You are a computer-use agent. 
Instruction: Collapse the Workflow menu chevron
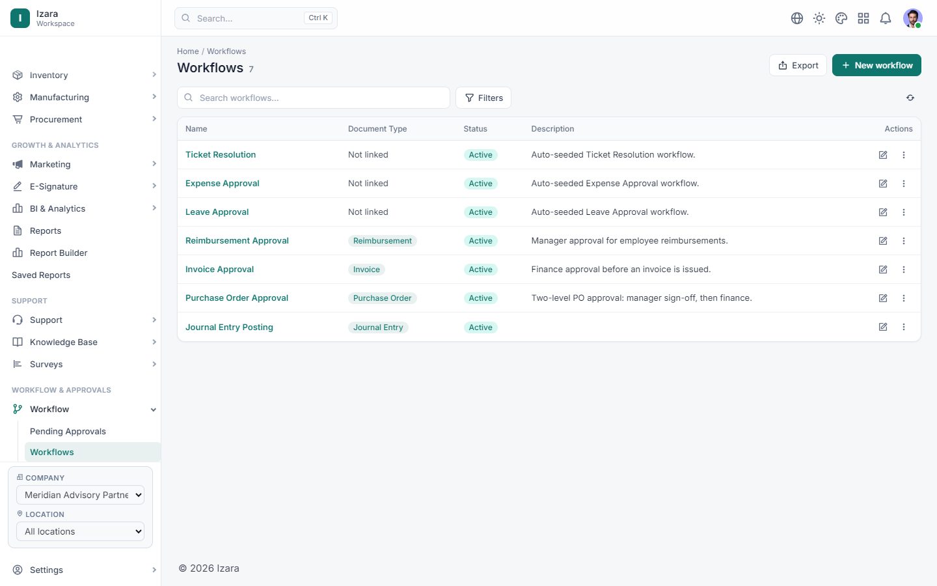point(154,410)
